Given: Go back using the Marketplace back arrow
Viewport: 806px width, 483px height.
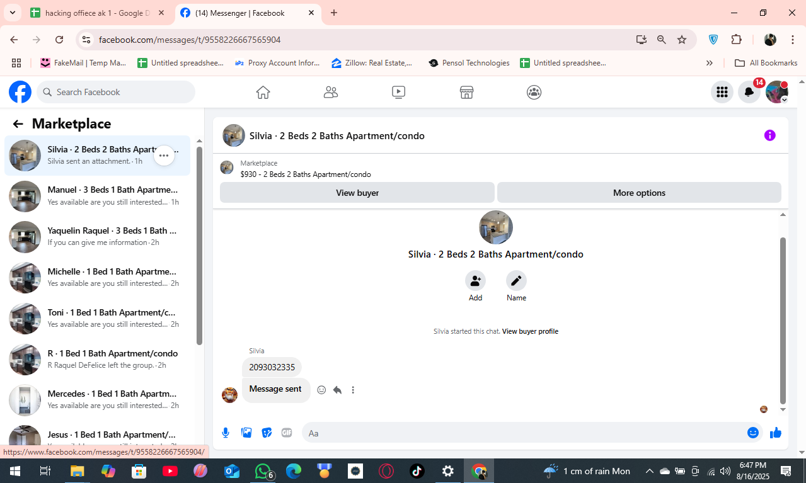Looking at the screenshot, I should coord(18,124).
